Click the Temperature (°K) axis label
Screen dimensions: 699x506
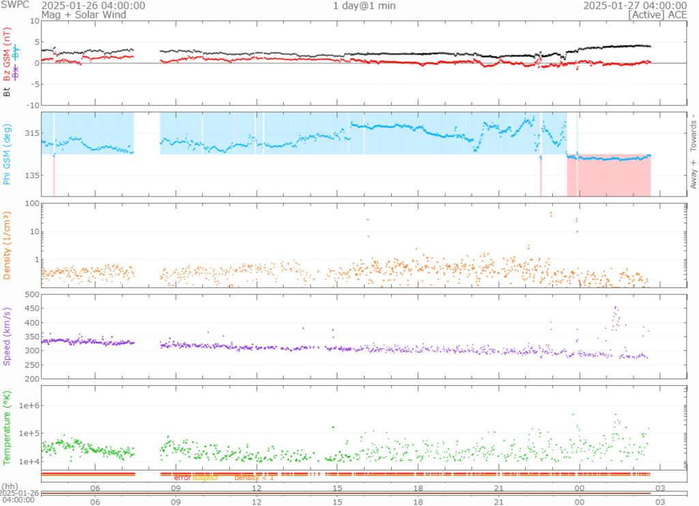(8, 427)
